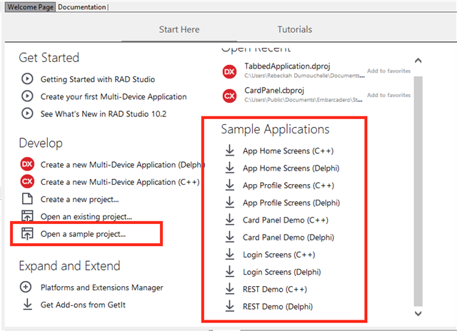
Task: Switch to the Welcome Page tab
Action: [x=30, y=7]
